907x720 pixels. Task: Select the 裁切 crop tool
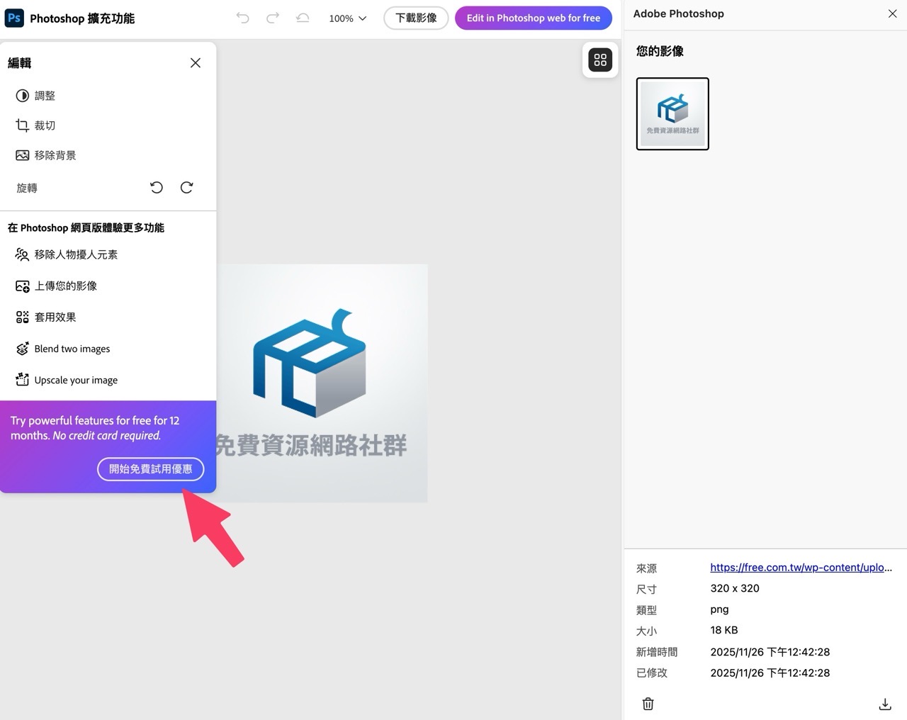click(45, 125)
